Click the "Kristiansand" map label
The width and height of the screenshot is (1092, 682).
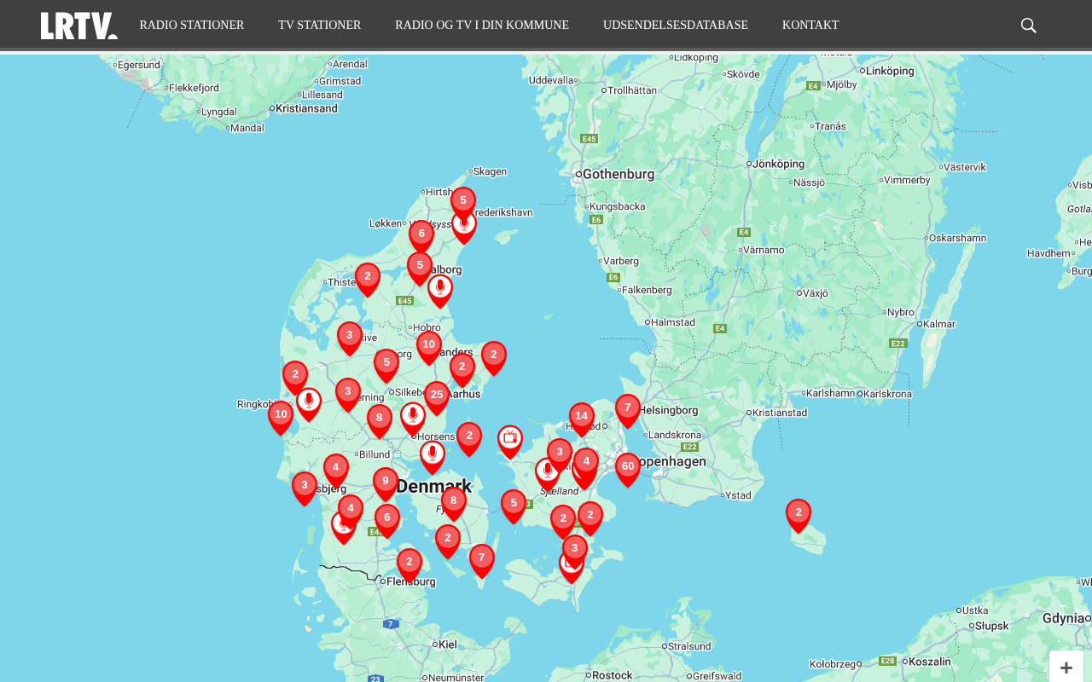point(307,108)
